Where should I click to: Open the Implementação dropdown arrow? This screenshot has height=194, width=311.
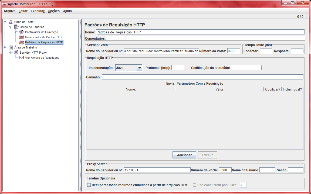coord(139,68)
